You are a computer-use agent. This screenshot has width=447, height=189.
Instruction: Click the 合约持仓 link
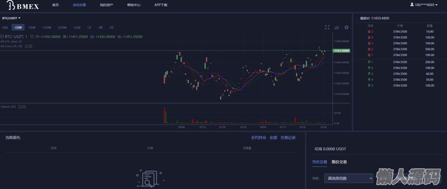(258, 138)
